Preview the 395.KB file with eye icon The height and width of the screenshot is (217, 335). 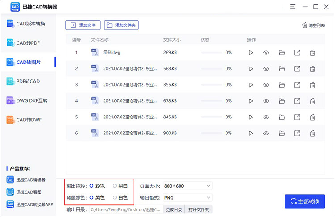point(266,85)
